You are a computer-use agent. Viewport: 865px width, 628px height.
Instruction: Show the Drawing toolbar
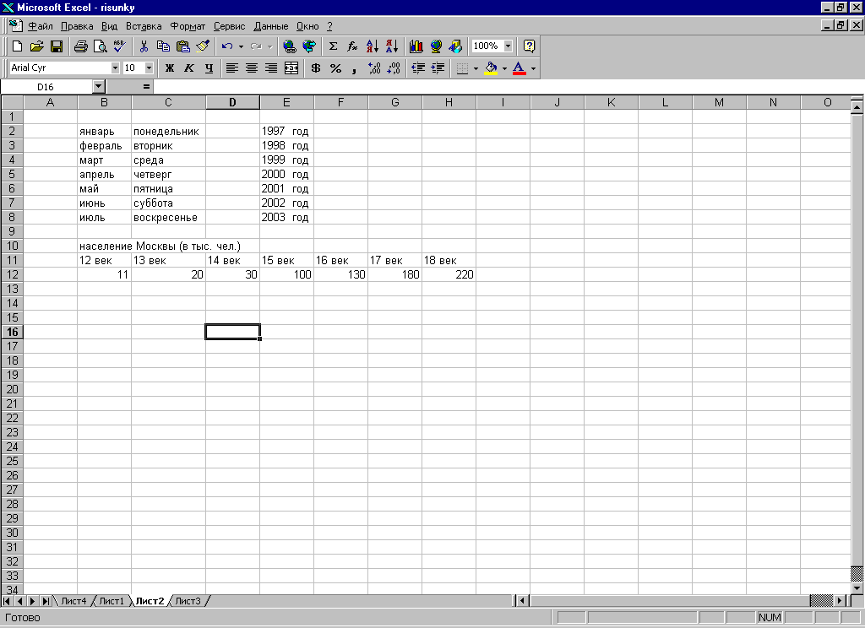455,46
